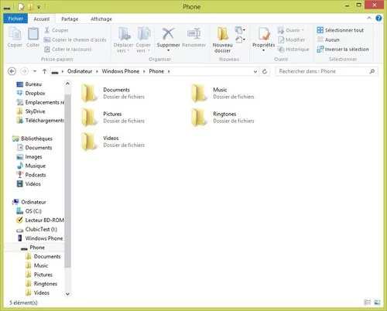Switch to the Partage ribbon tab
This screenshot has width=387, height=311.
point(70,19)
